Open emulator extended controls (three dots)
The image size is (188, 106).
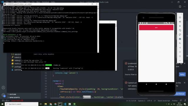coord(180,60)
